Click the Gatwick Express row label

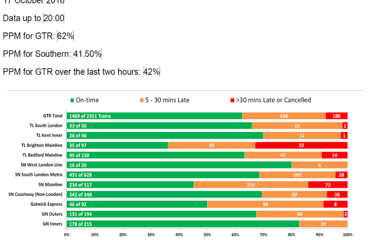[x=47, y=204]
